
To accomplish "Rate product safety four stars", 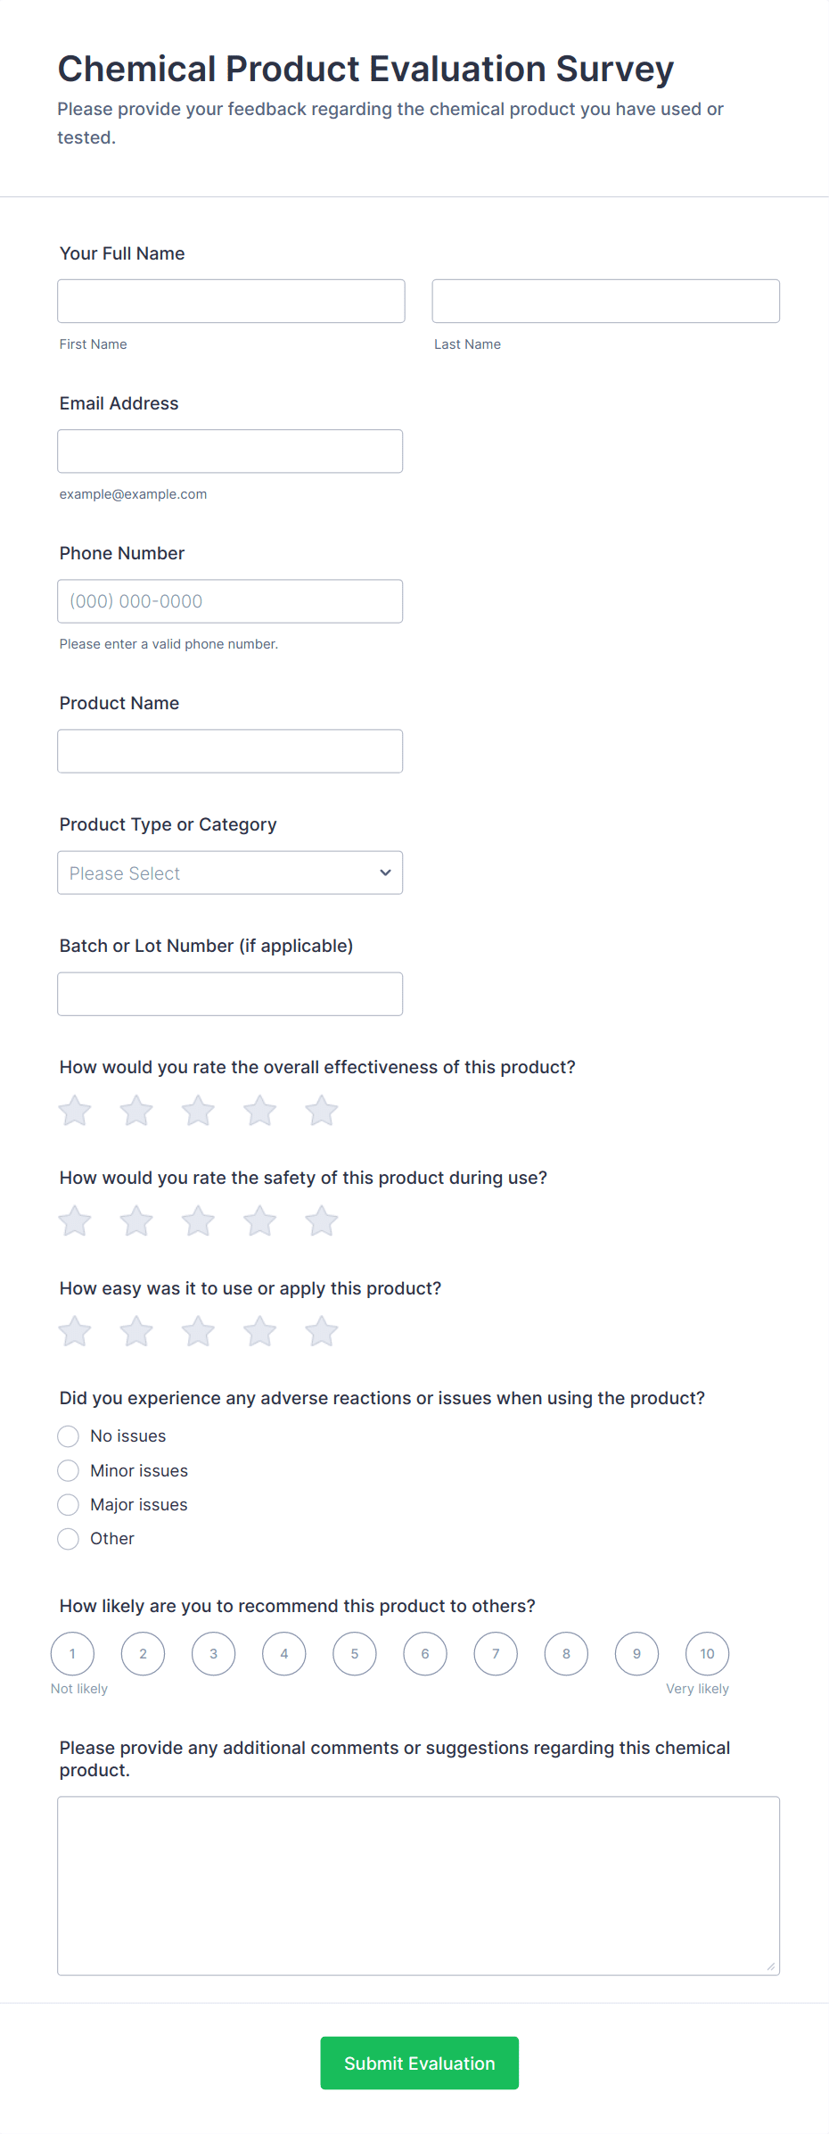I will pos(259,1221).
